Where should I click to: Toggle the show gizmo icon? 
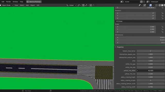145,5
